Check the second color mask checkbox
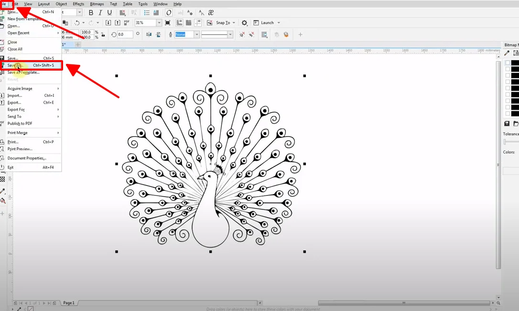The width and height of the screenshot is (519, 311). pos(508,69)
